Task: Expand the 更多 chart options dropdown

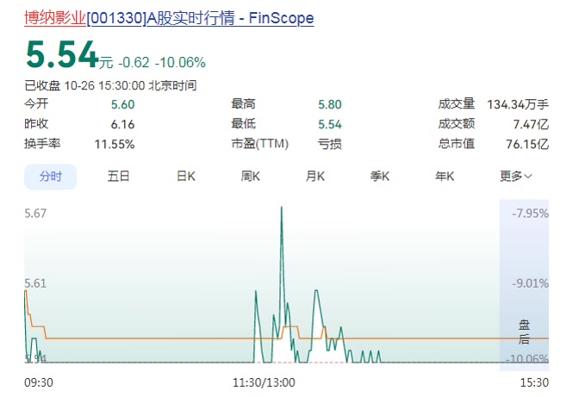Action: click(x=515, y=177)
